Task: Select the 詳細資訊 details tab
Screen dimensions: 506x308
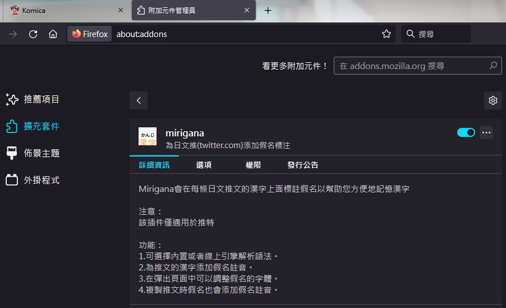Action: [154, 165]
